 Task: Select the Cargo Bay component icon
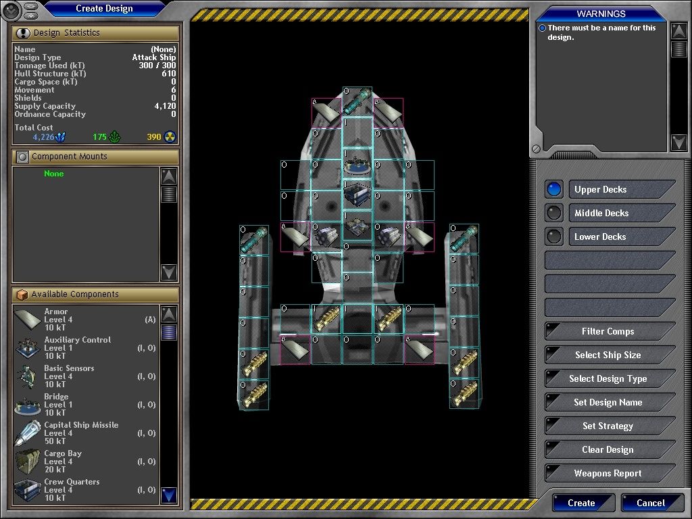click(x=28, y=461)
